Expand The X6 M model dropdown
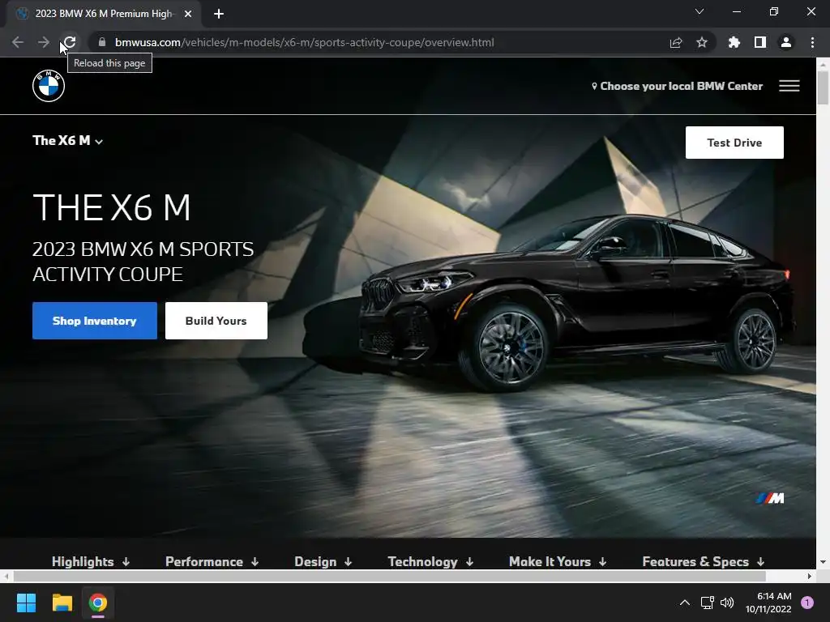 click(68, 141)
